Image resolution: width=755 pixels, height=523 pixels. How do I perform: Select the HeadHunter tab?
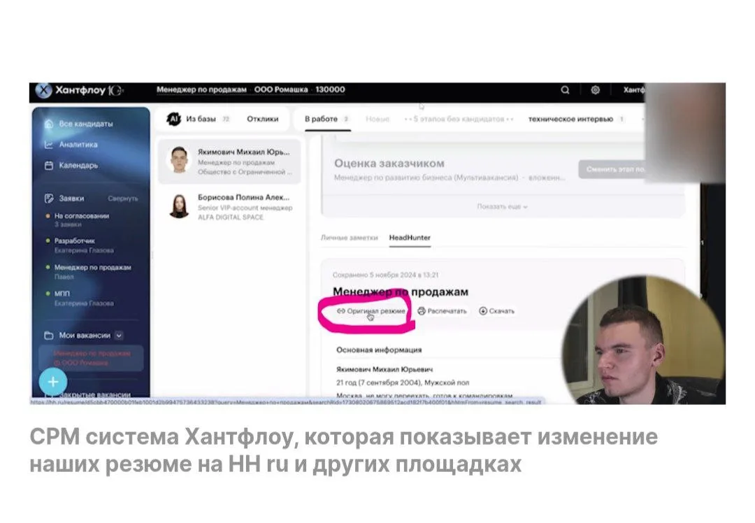point(410,238)
